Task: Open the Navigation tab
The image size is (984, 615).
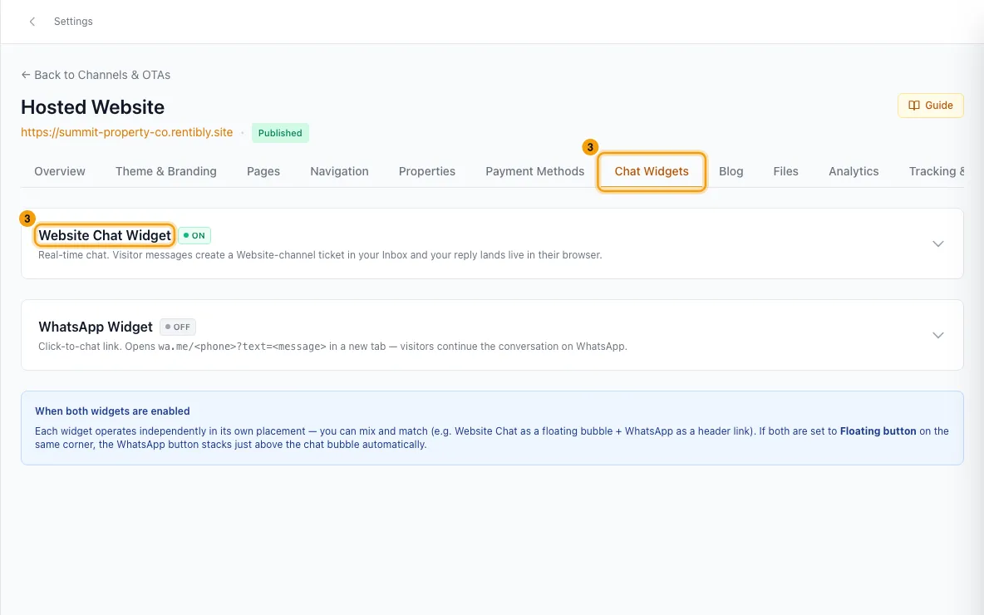Action: [x=339, y=171]
